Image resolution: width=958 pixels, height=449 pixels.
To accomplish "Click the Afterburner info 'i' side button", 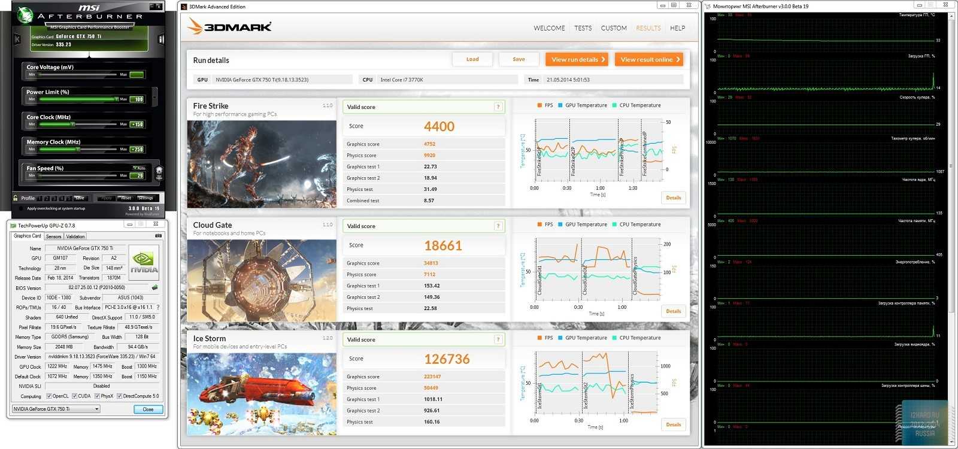I will coord(160,40).
